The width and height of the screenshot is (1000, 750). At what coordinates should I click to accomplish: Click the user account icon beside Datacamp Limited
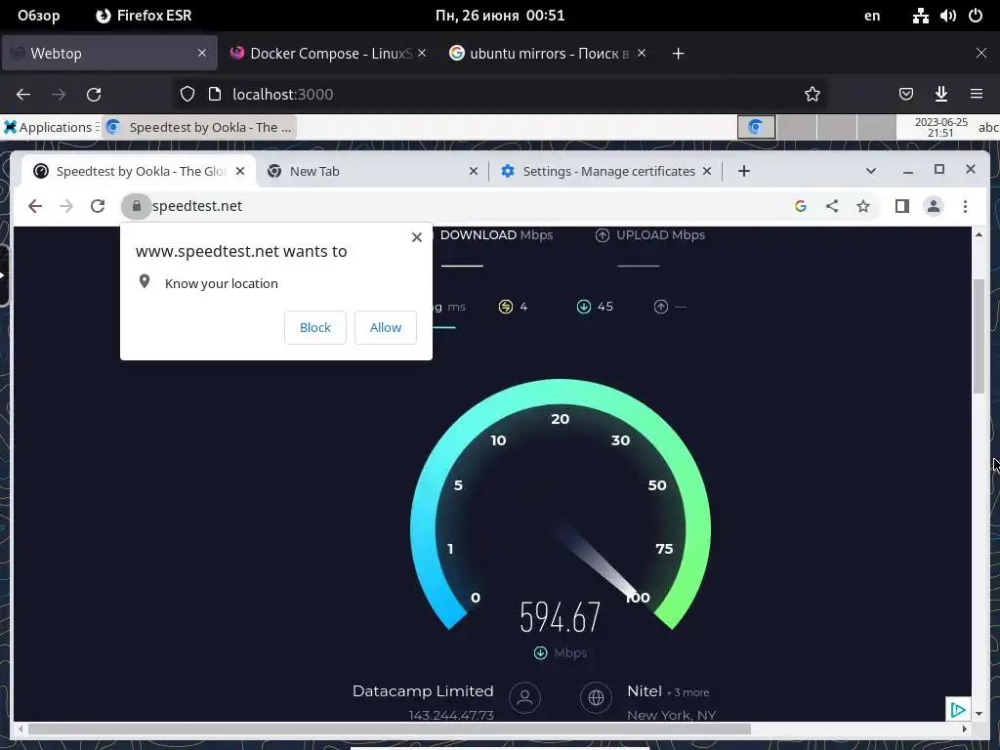click(x=524, y=697)
